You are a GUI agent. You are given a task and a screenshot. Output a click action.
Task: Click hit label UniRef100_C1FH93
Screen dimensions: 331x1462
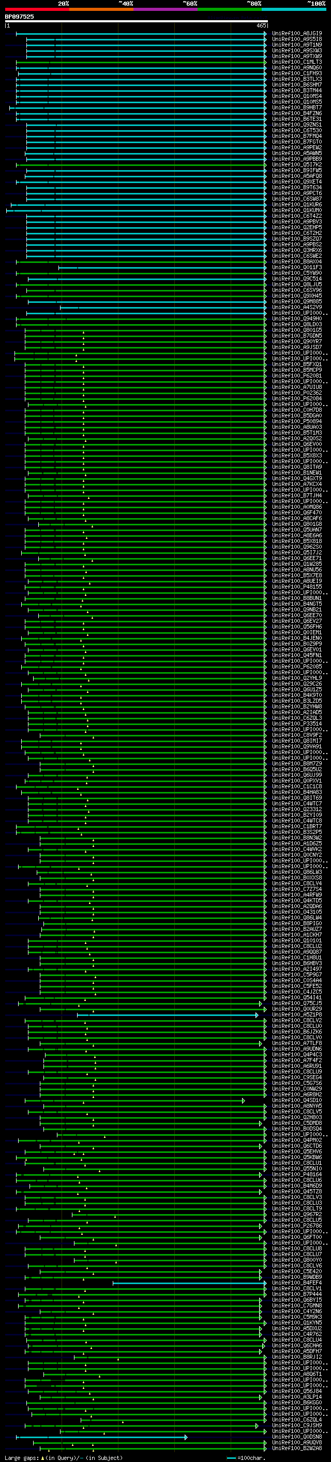click(x=297, y=73)
